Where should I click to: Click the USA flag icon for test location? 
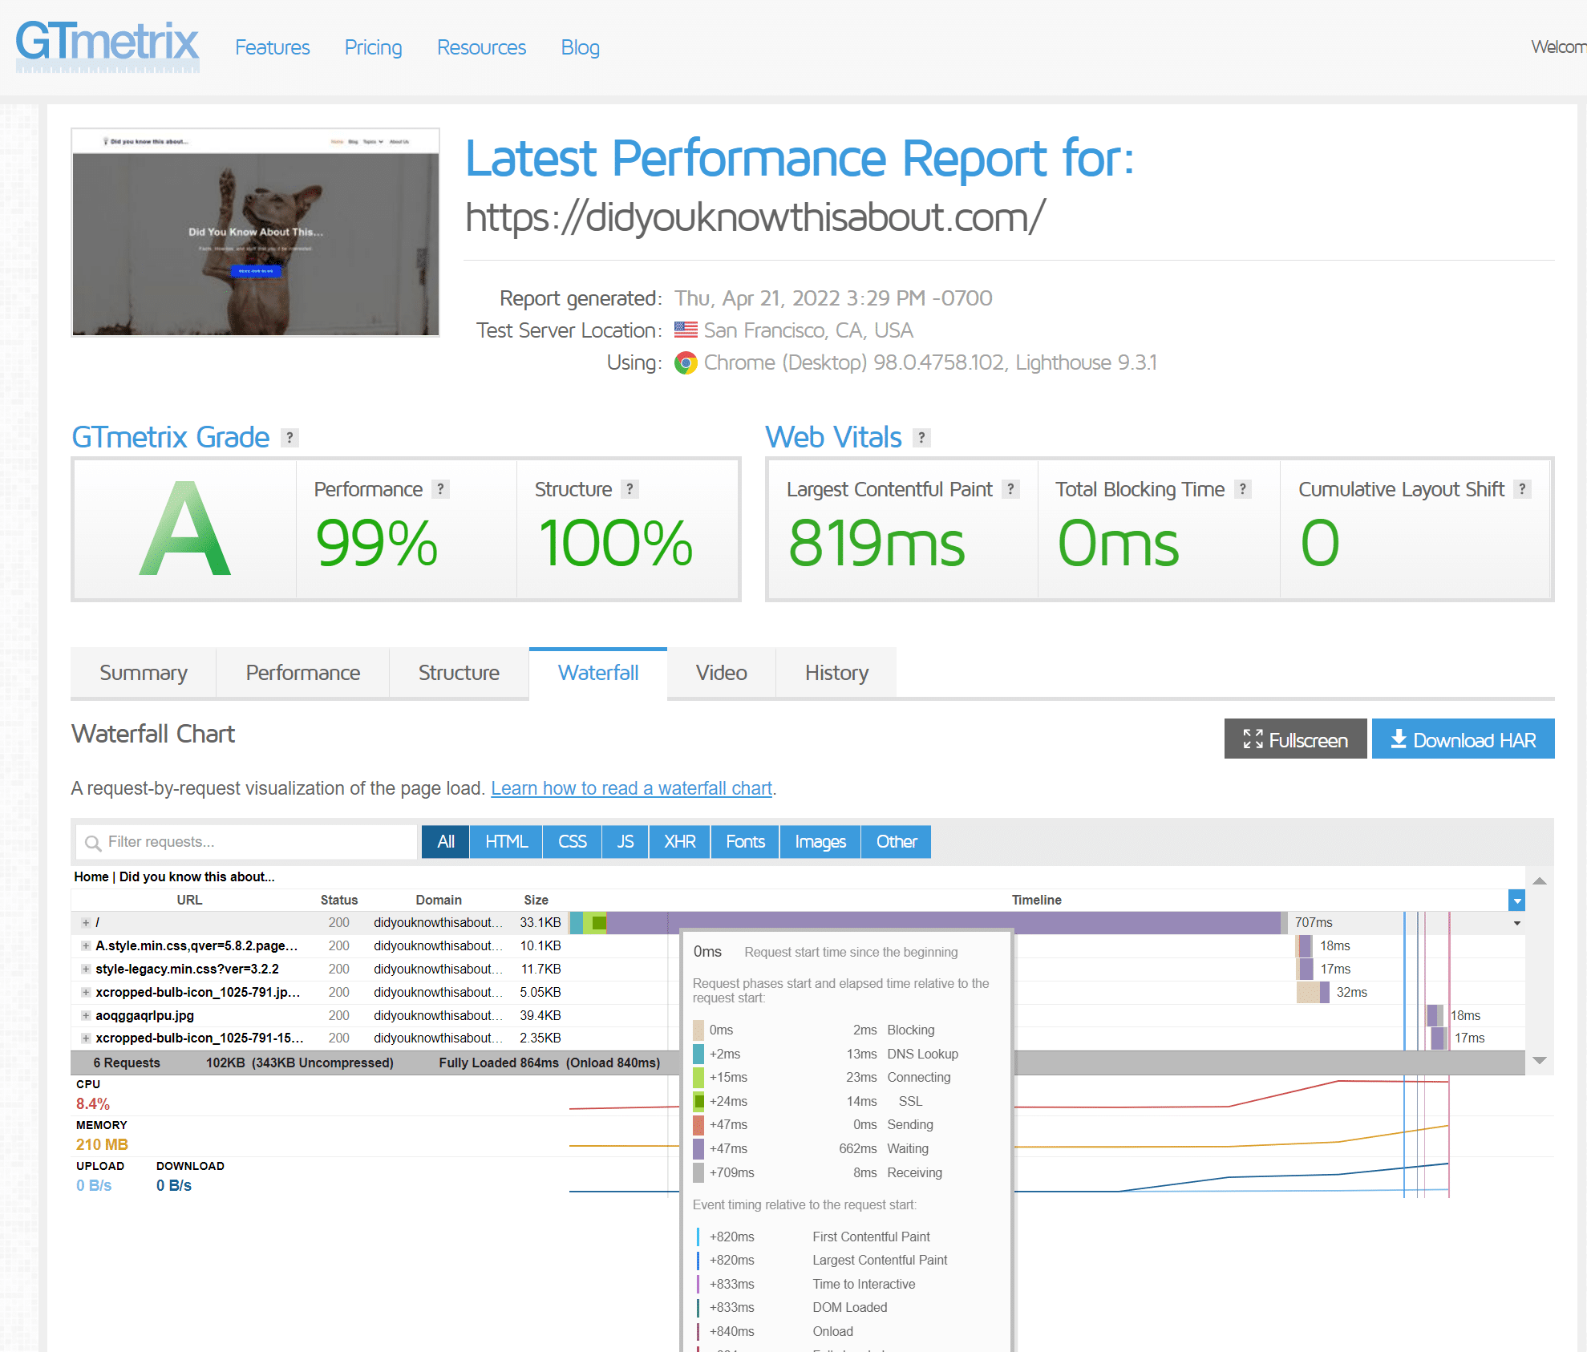[x=686, y=330]
